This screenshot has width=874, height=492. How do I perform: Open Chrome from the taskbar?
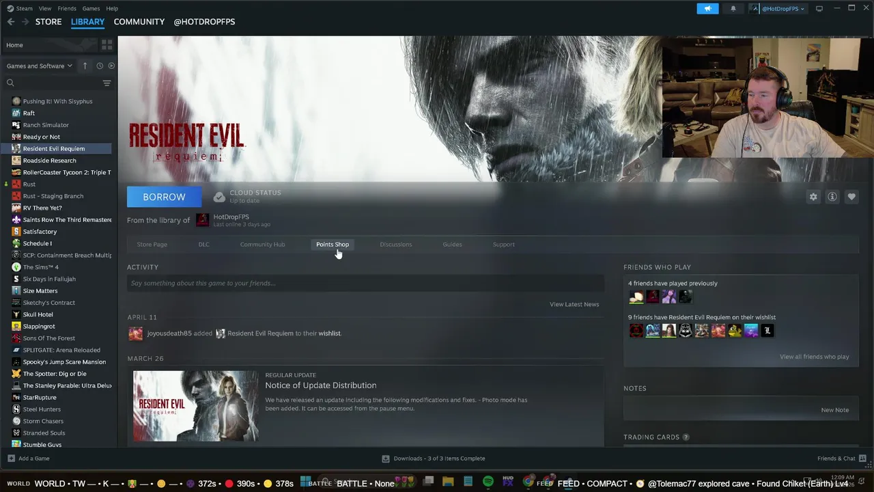point(528,482)
